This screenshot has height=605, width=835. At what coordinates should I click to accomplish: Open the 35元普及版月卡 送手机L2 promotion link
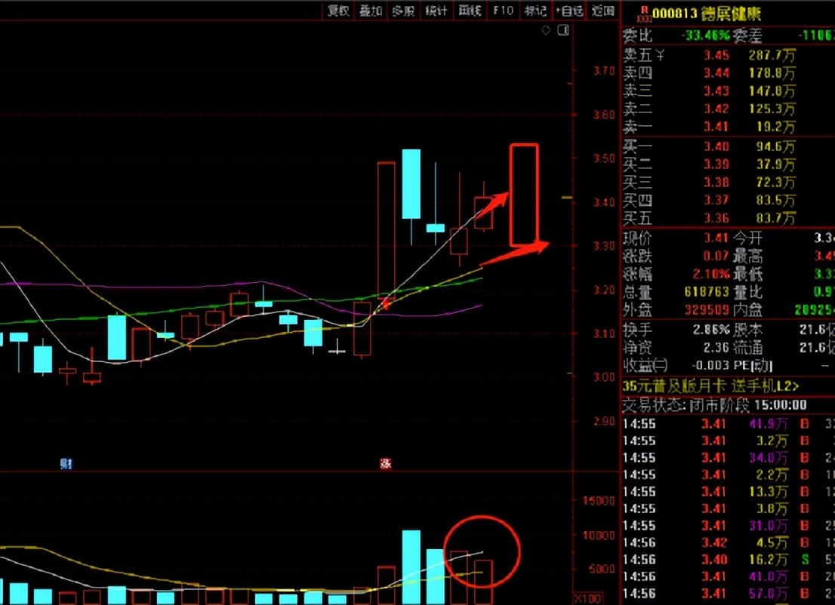tap(710, 385)
